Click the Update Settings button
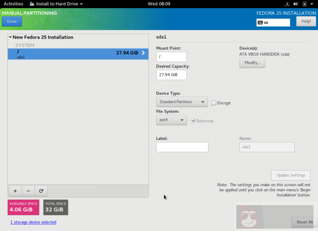Image resolution: width=318 pixels, height=231 pixels. tap(291, 175)
